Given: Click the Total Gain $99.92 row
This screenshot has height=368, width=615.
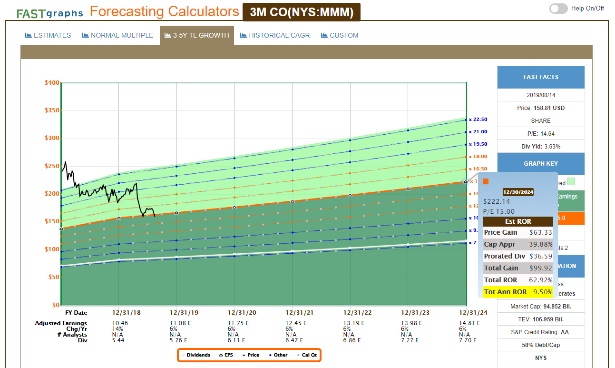Looking at the screenshot, I should [518, 268].
